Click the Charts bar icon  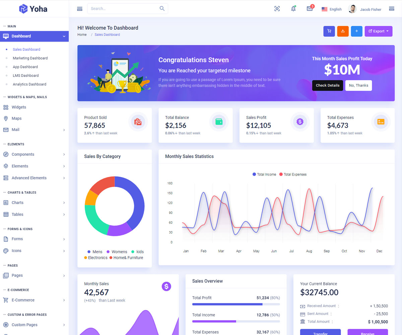click(6, 203)
